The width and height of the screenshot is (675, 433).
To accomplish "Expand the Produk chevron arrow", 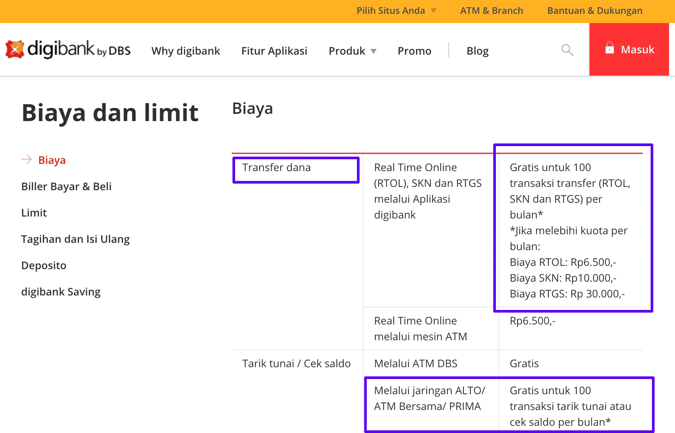I will 374,51.
